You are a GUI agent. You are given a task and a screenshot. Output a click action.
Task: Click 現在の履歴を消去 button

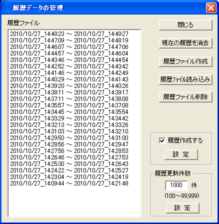pyautogui.click(x=185, y=43)
